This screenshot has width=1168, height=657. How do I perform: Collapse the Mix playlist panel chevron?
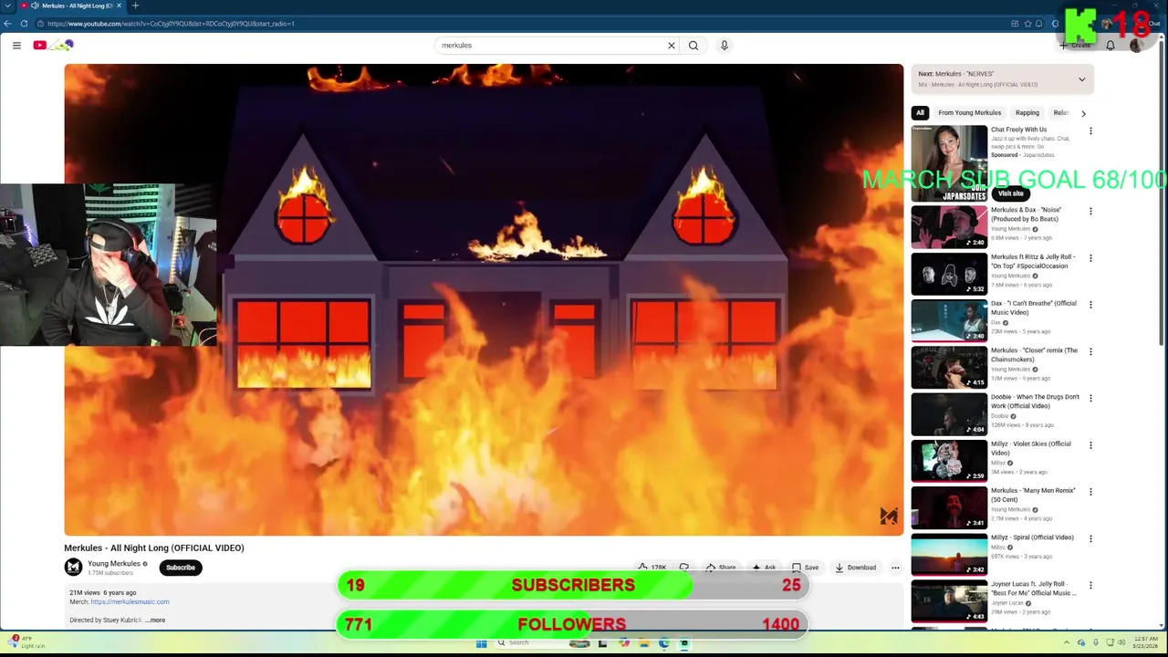(1082, 79)
